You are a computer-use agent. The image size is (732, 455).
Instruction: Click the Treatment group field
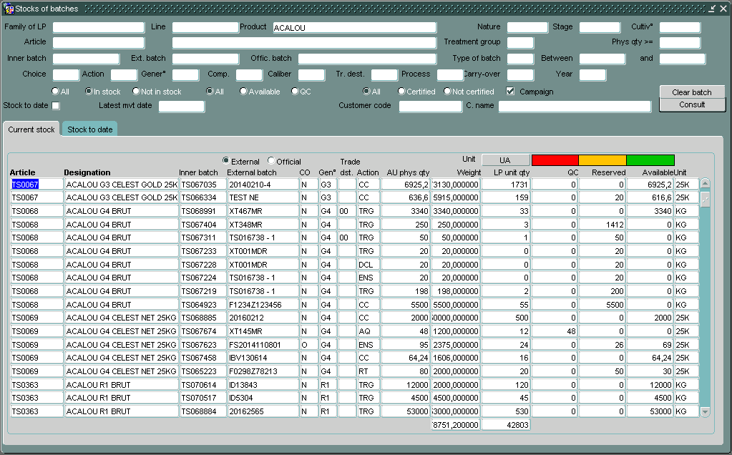[520, 42]
